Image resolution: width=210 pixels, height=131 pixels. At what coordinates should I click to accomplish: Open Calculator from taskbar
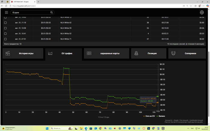coord(158,129)
